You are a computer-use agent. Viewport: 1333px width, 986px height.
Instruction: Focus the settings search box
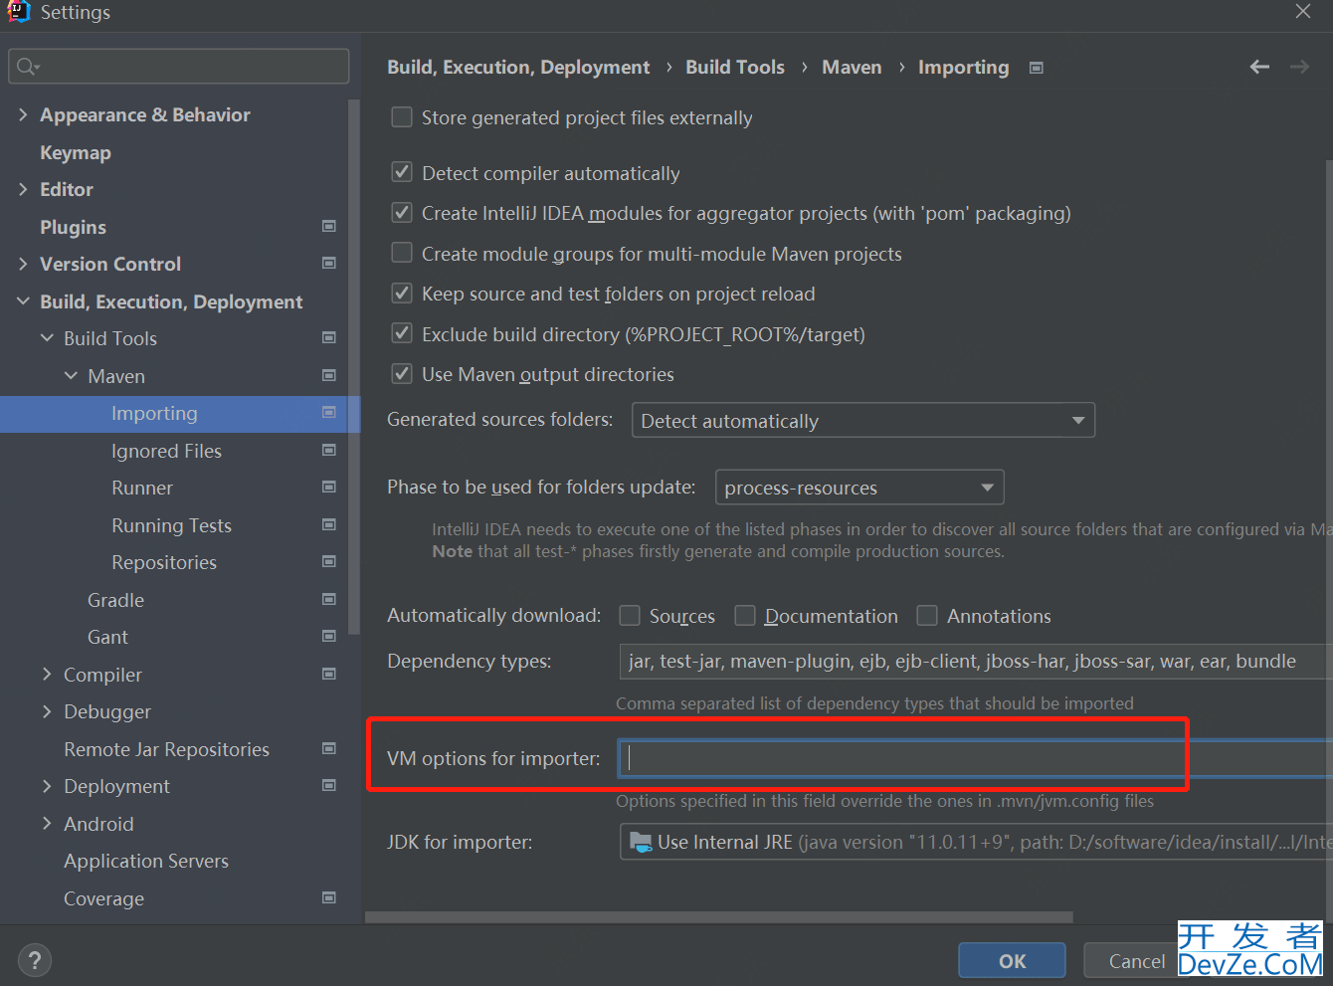[179, 67]
